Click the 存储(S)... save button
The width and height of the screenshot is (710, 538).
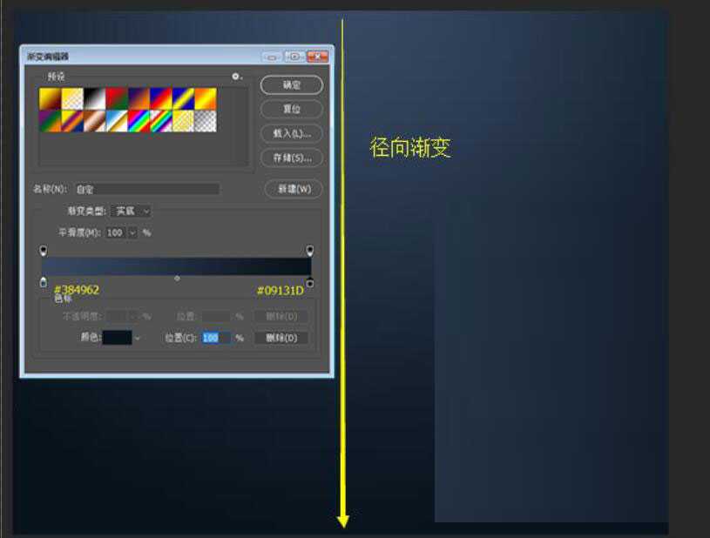coord(292,158)
